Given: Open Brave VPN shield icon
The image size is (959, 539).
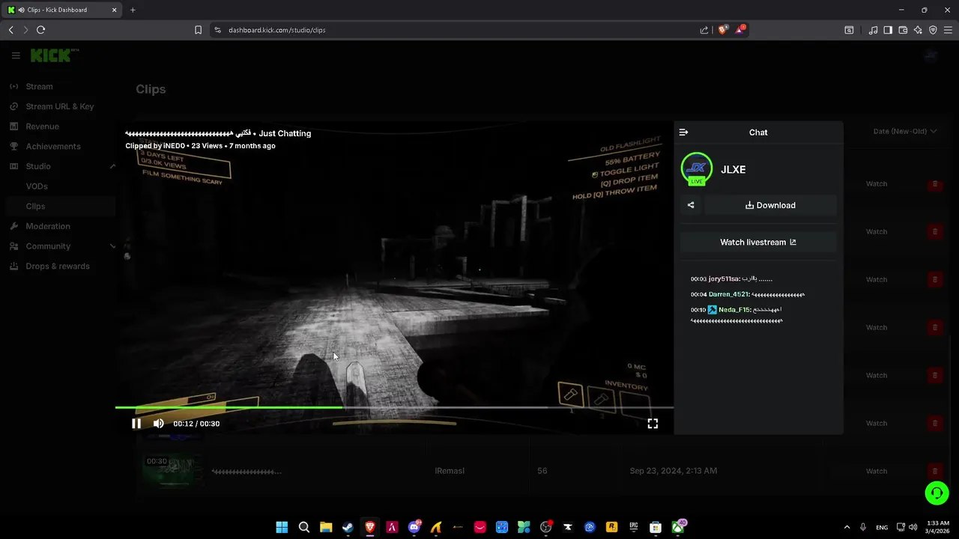Looking at the screenshot, I should tap(933, 30).
